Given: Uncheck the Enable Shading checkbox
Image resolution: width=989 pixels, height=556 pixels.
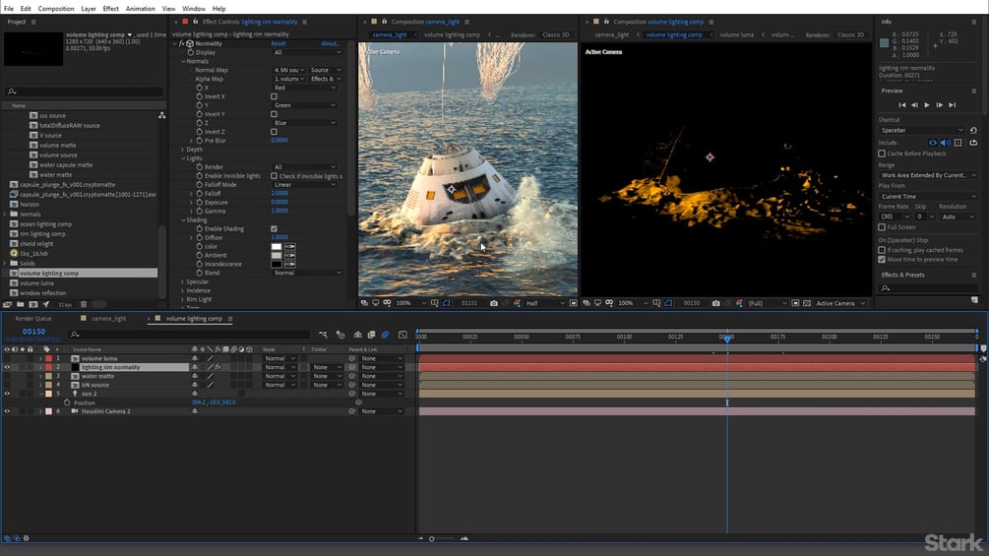Looking at the screenshot, I should (x=274, y=228).
